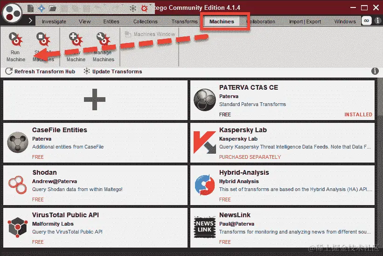Image resolution: width=383 pixels, height=256 pixels.
Task: Open the Entities tab
Action: (111, 21)
